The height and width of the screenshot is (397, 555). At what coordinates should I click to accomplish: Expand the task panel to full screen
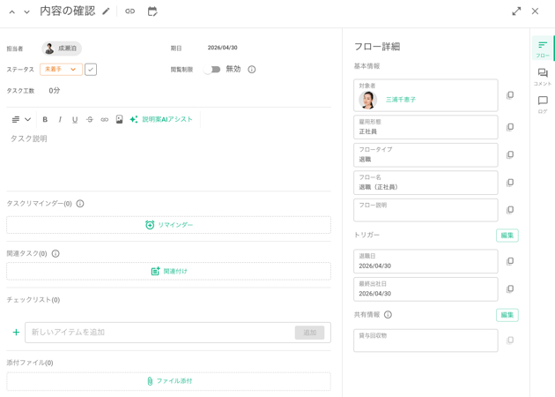(516, 11)
